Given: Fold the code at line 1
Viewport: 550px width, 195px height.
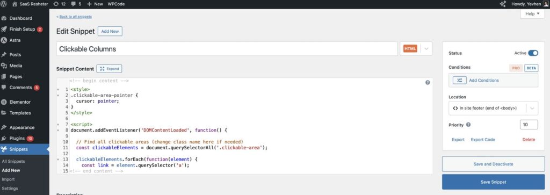Looking at the screenshot, I should click(58, 89).
